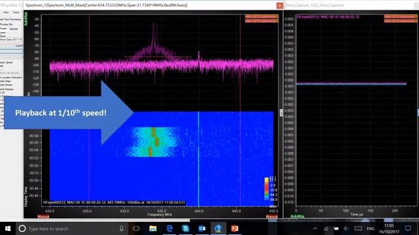Image resolution: width=419 pixels, height=235 pixels.
Task: Click the 440 MHz signal line in the waterfall
Action: pos(198,159)
